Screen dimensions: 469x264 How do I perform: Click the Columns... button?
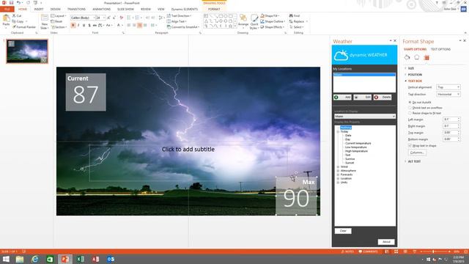417,153
